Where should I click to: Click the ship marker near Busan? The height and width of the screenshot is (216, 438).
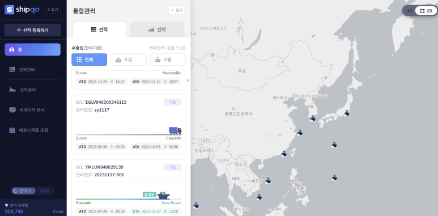pos(313,118)
